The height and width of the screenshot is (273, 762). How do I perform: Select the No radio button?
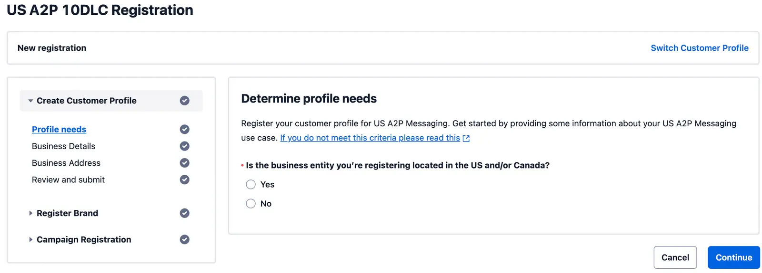coord(251,204)
